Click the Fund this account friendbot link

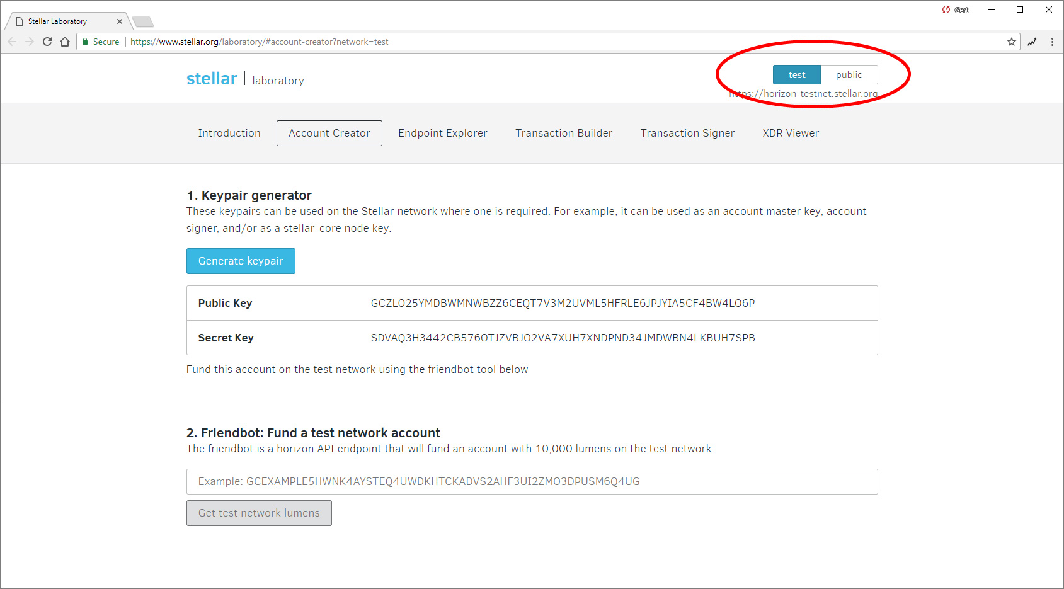coord(357,369)
